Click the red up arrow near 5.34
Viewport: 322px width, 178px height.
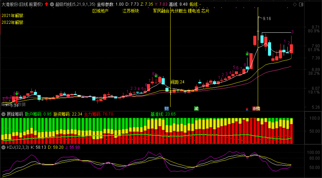click(x=17, y=101)
